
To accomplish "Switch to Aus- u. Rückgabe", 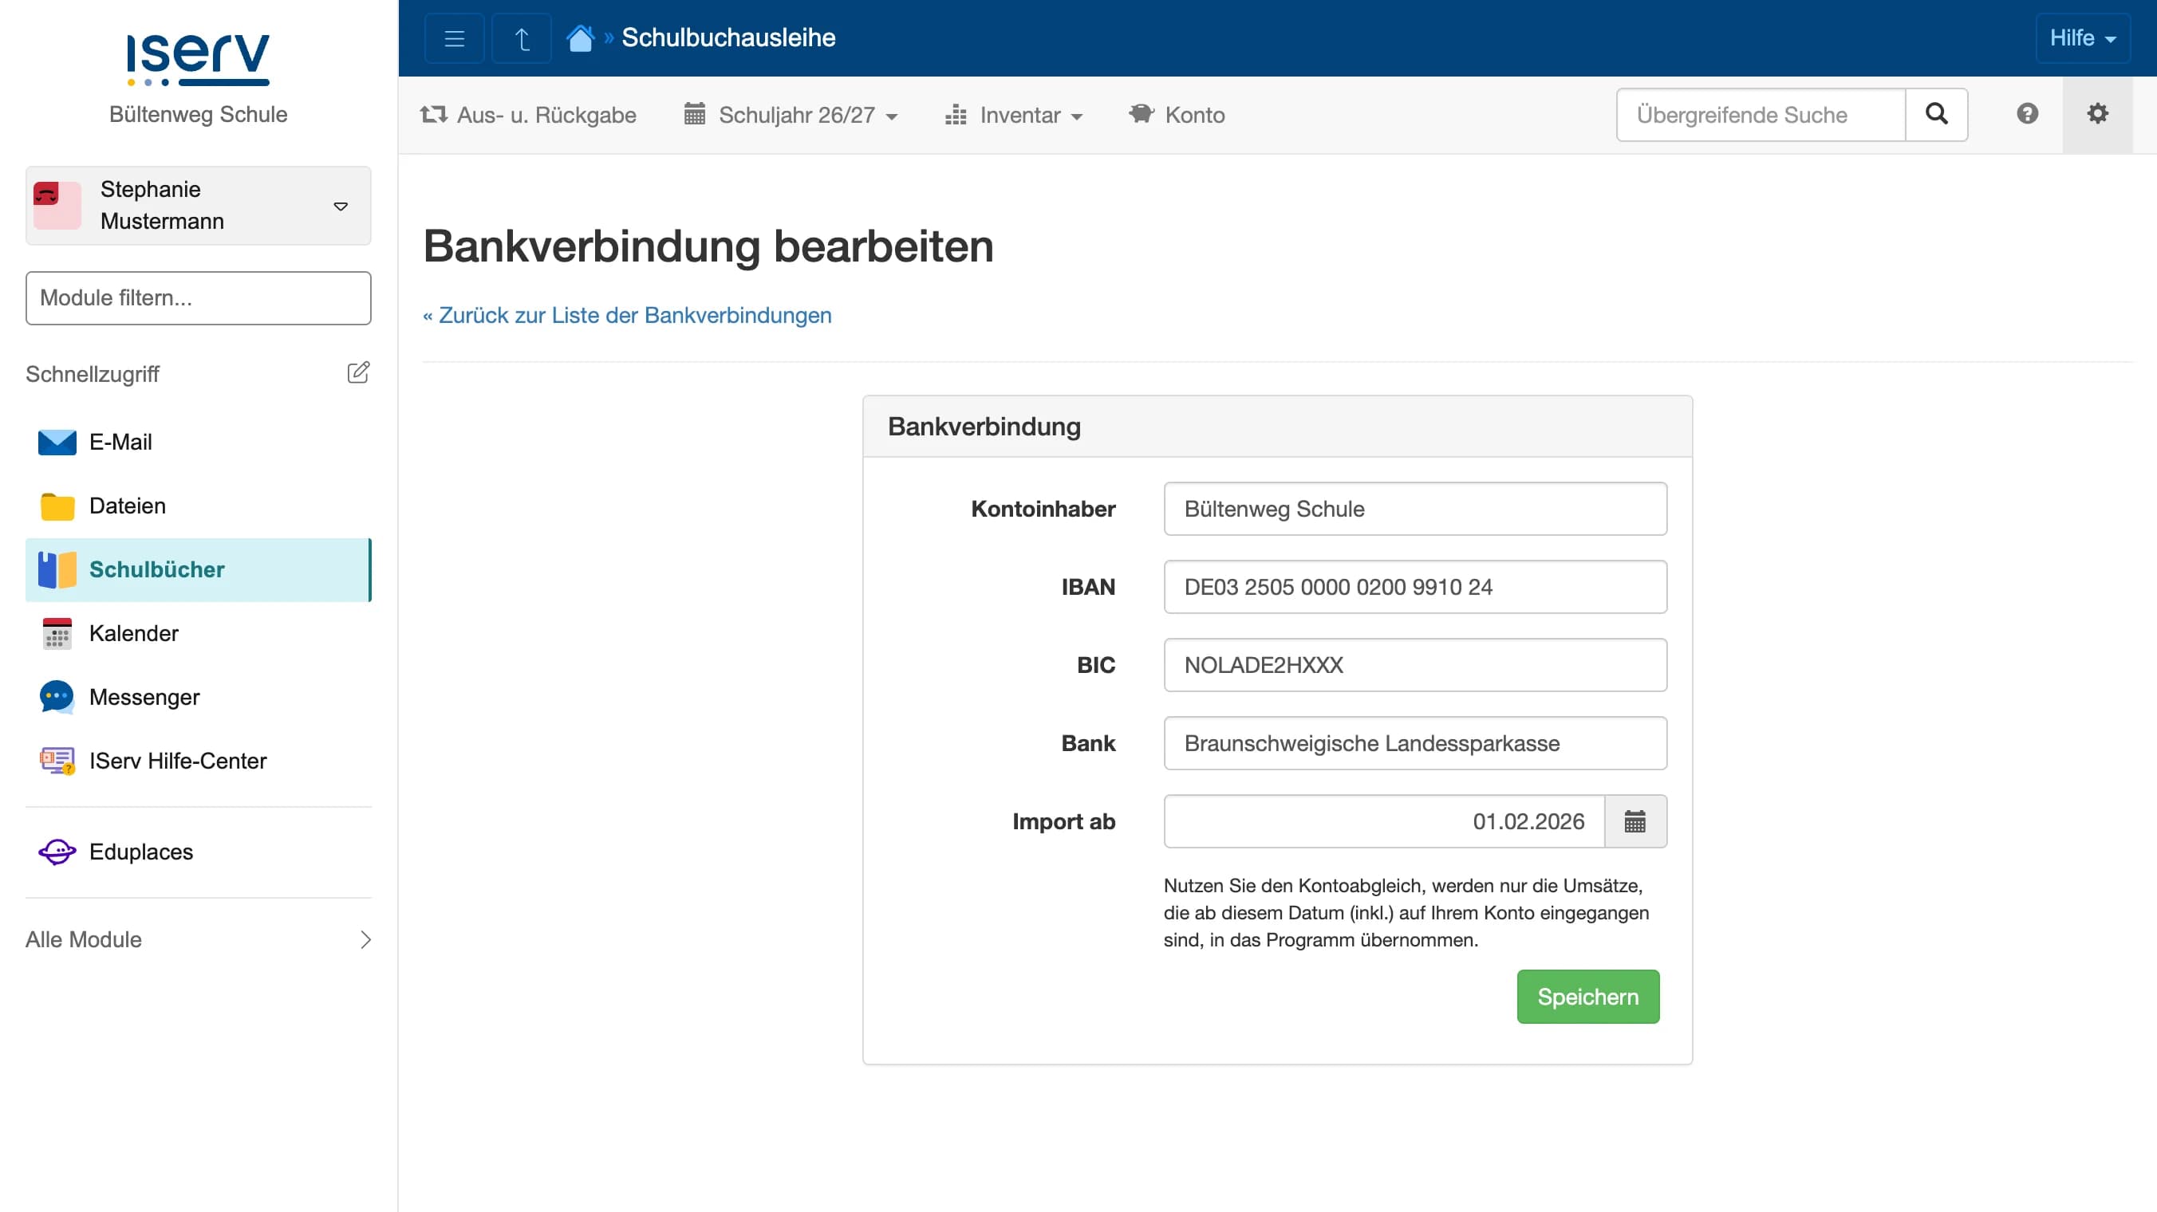I will [x=528, y=116].
